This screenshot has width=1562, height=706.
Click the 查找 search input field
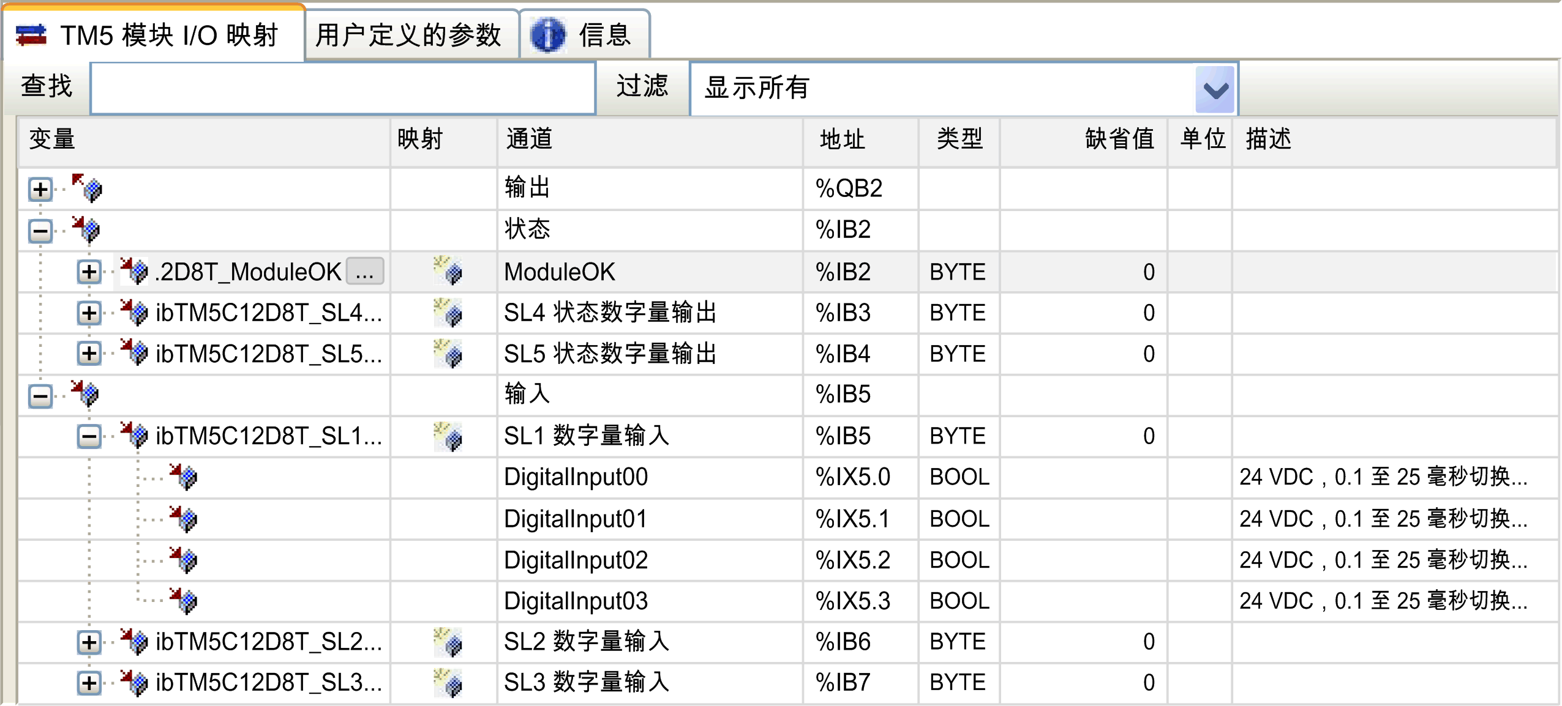343,88
